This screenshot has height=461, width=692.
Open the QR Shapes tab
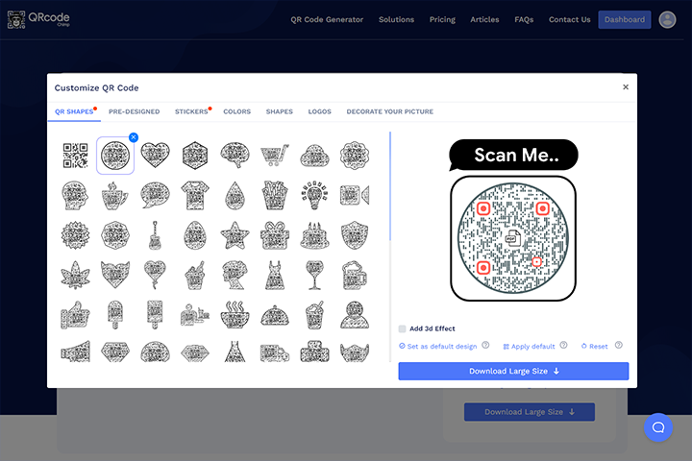pos(74,111)
